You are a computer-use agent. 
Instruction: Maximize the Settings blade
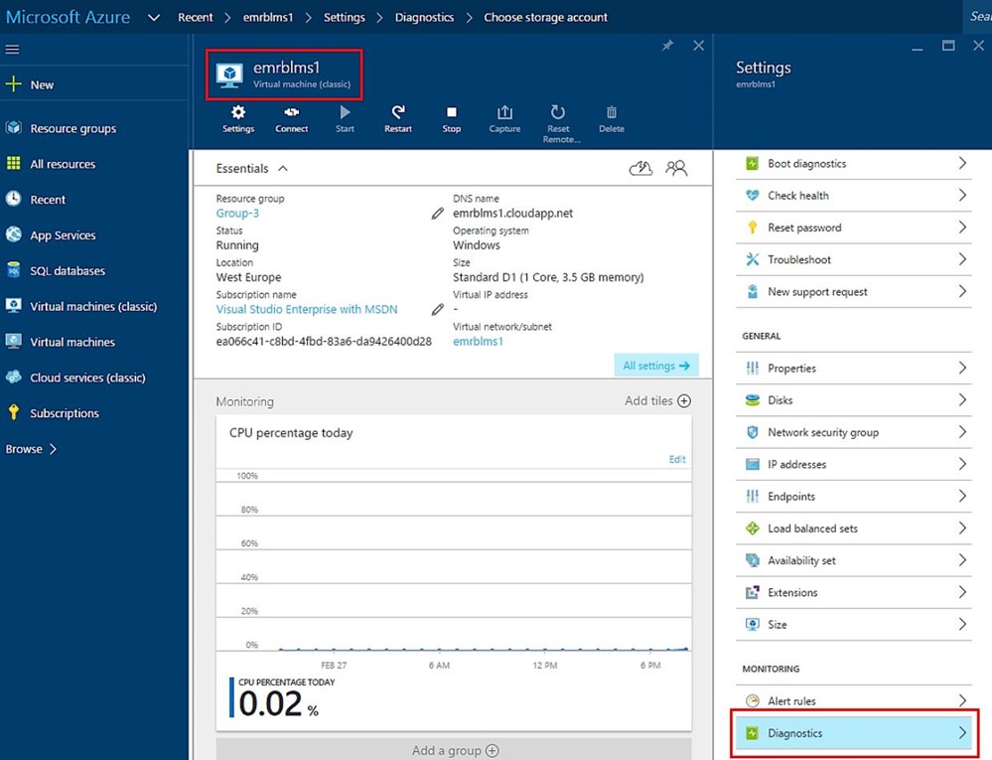947,46
